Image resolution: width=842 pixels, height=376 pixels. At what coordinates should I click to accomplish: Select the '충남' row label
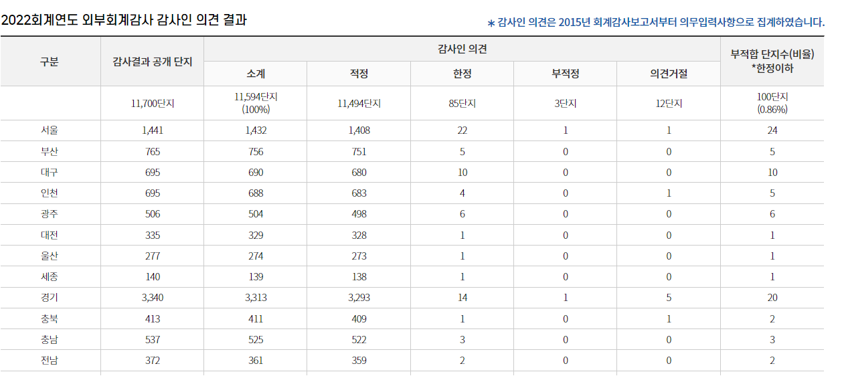click(x=50, y=340)
